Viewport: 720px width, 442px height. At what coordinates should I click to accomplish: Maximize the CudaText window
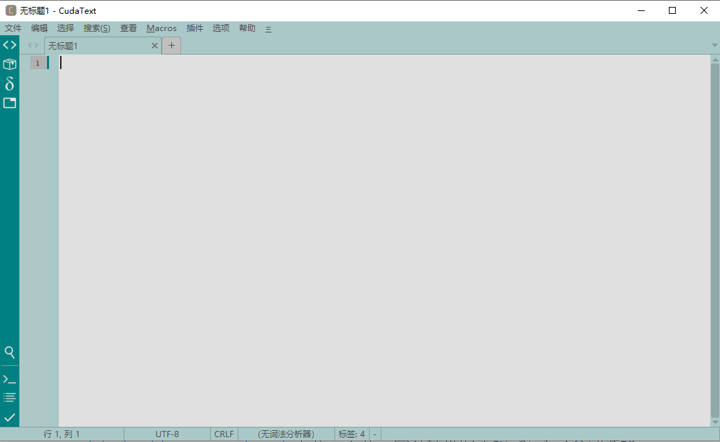tap(672, 10)
